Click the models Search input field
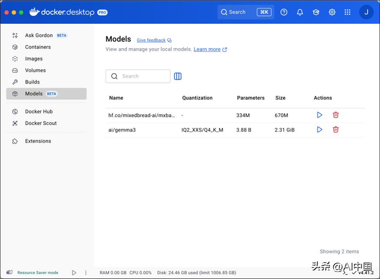The width and height of the screenshot is (380, 279). tap(143, 76)
